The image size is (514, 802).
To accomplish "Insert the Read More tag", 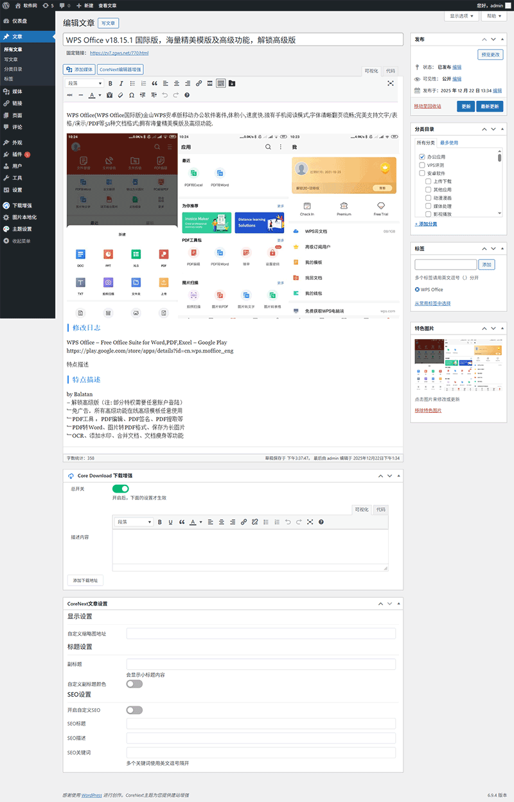I will pos(209,83).
